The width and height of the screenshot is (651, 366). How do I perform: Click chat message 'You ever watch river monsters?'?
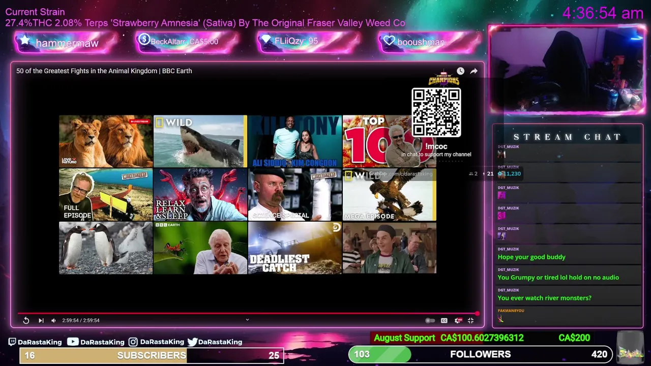[544, 298]
